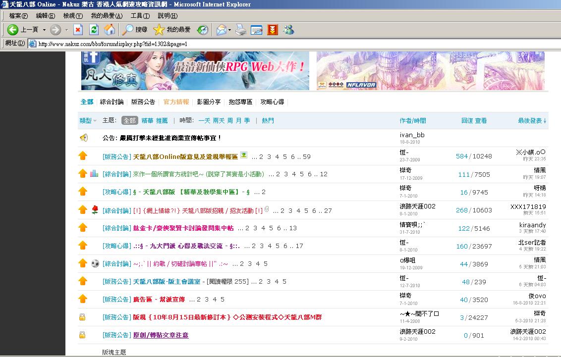The image size is (561, 357).
Task: Click the NFLAVOR banner ad
Action: (x=430, y=70)
